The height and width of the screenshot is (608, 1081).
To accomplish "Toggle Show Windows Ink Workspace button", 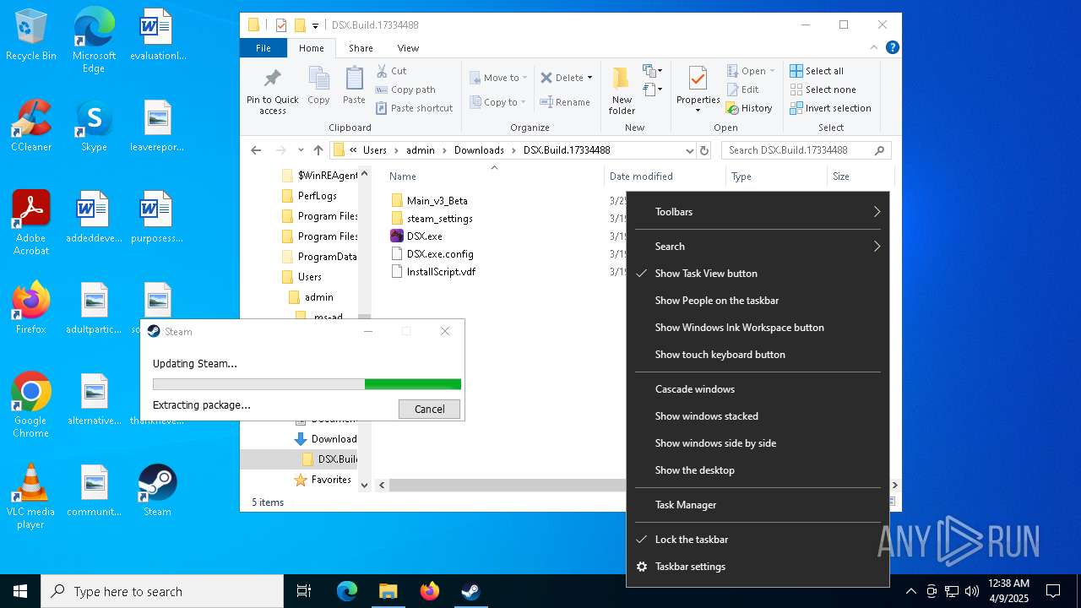I will (x=758, y=328).
